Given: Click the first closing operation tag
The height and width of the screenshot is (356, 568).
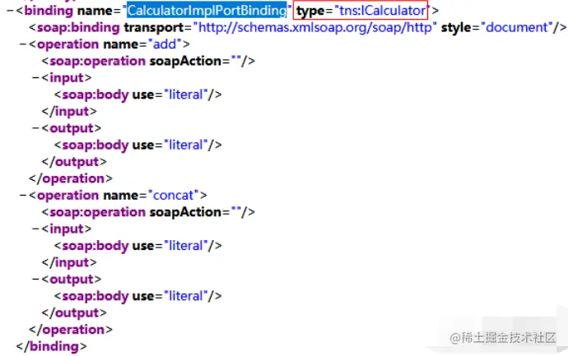Looking at the screenshot, I should coord(71,178).
